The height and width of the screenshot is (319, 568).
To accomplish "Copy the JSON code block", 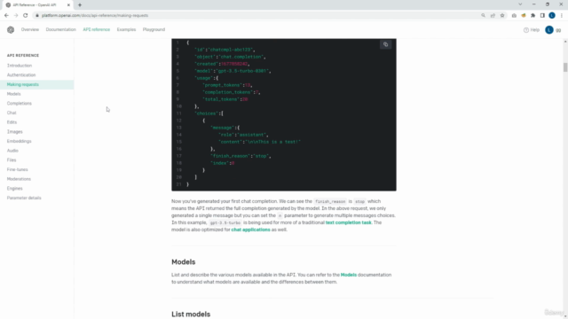I will 385,44.
